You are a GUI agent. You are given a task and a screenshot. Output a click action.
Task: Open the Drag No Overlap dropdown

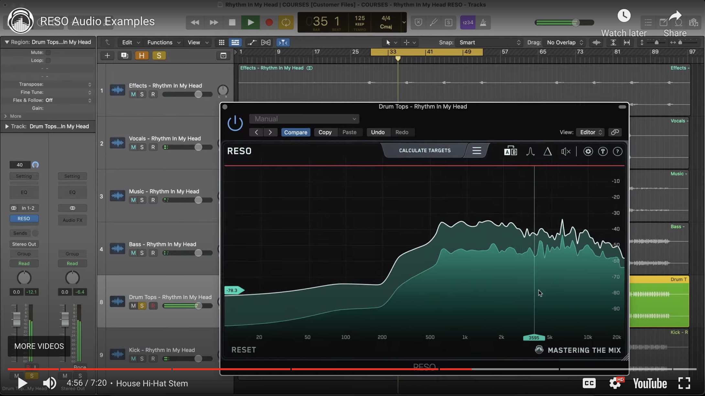pos(564,42)
